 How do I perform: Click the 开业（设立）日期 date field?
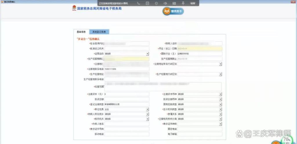pos(200,49)
